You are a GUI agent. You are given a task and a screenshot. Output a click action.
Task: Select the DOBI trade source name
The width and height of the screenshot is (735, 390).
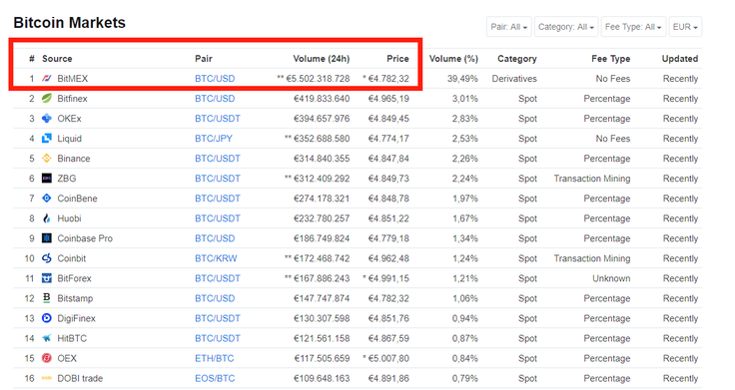80,378
